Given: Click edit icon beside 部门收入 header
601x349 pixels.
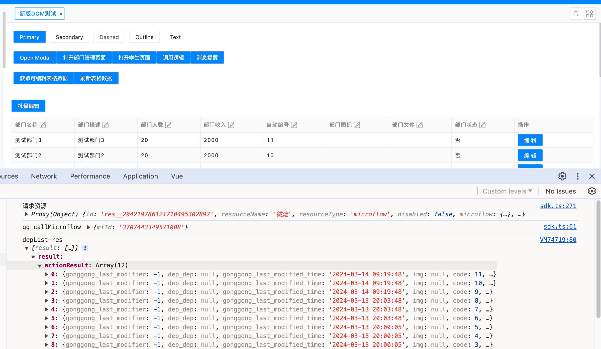Looking at the screenshot, I should (231, 125).
